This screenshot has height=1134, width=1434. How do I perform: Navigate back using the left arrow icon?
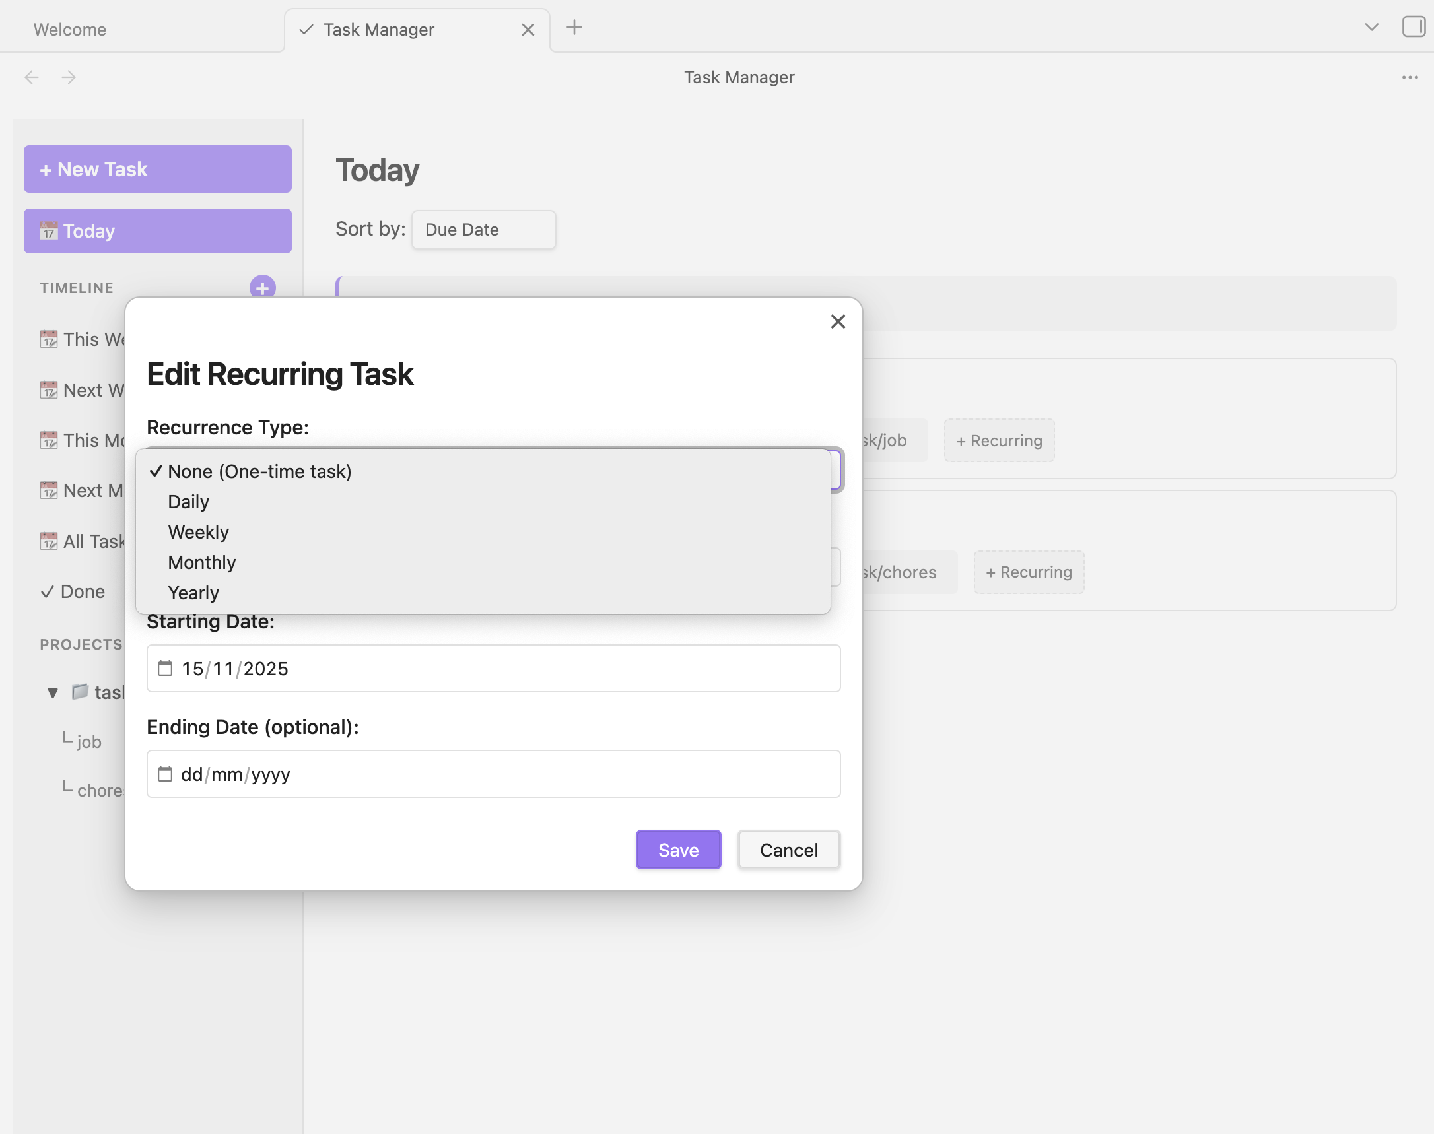point(32,77)
